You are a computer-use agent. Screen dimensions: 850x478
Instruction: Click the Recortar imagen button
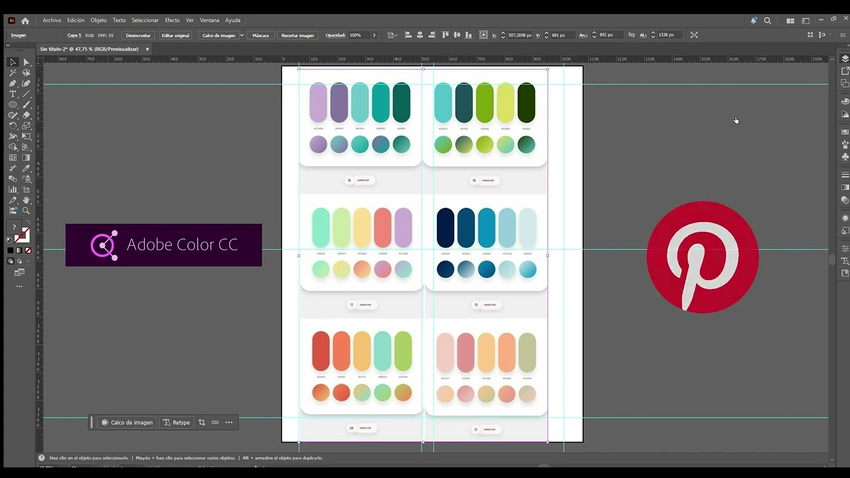[297, 35]
